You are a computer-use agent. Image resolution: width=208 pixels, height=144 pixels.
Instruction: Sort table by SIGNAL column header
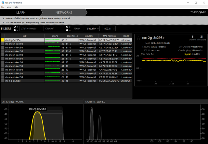pos(55,36)
